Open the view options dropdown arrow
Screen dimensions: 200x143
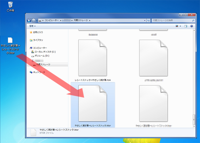pos(180,26)
